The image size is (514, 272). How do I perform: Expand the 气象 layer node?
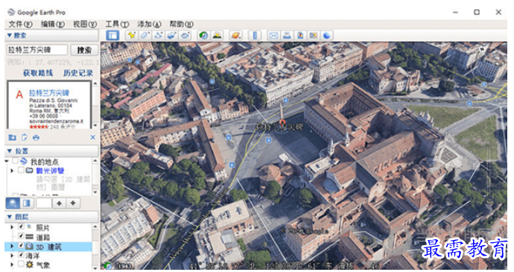click(12, 264)
